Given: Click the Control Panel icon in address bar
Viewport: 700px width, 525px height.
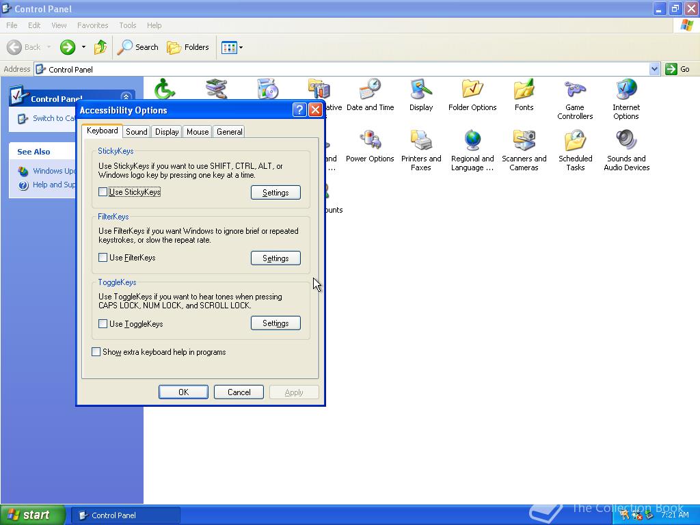Looking at the screenshot, I should [40, 69].
